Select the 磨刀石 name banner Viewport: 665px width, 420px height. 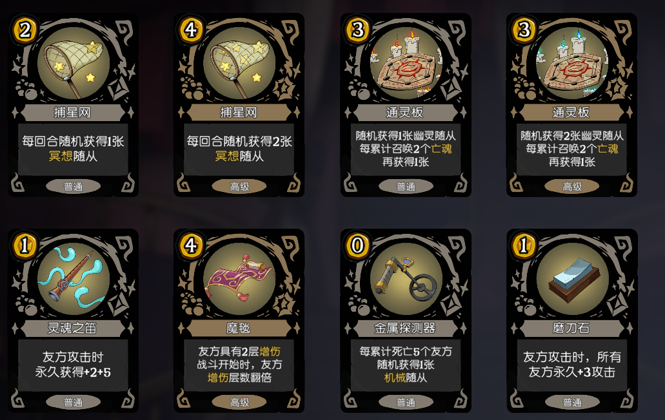tap(571, 328)
